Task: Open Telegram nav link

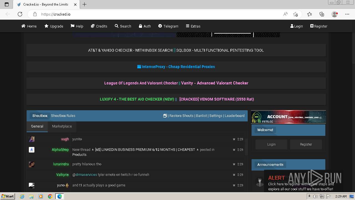Action: (x=168, y=26)
